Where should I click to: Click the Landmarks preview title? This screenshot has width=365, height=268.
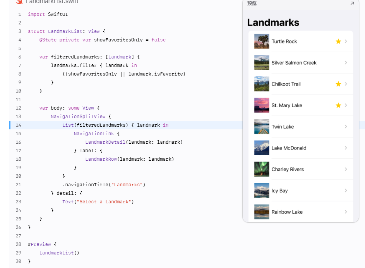273,22
